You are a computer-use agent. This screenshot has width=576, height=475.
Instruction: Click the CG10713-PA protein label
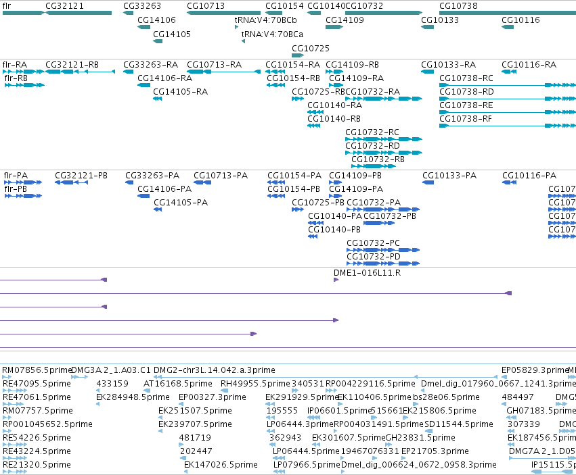(x=221, y=175)
